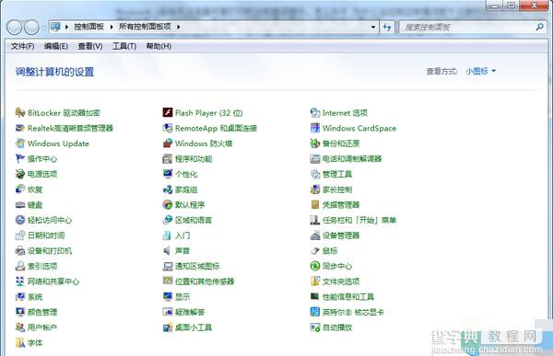Open the 轻松访问中心 icon
553x356 pixels.
tap(20, 220)
